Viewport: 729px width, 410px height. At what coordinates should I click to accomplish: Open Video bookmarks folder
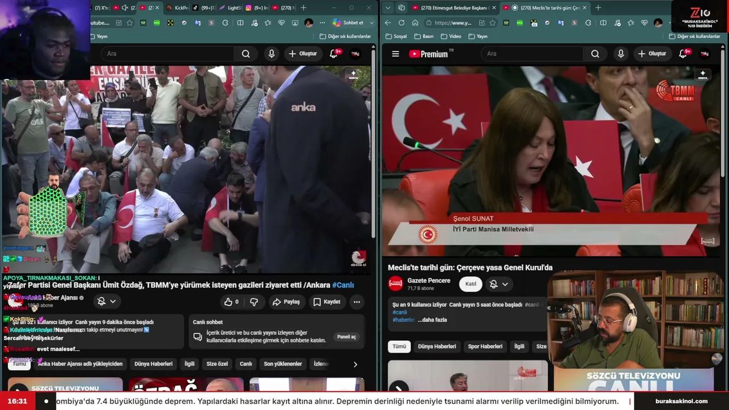tap(450, 36)
